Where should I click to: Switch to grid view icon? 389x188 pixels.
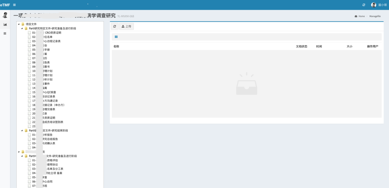pyautogui.click(x=116, y=37)
